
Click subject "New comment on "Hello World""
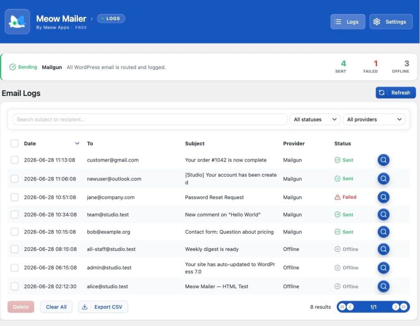(223, 214)
